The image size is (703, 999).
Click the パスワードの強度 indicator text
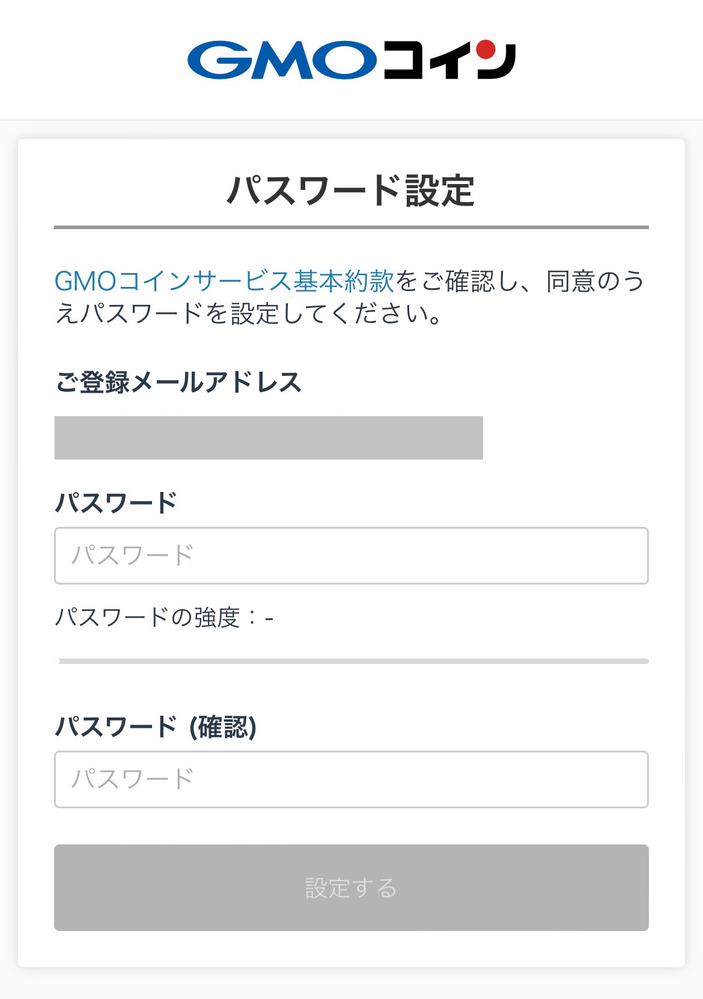[147, 618]
